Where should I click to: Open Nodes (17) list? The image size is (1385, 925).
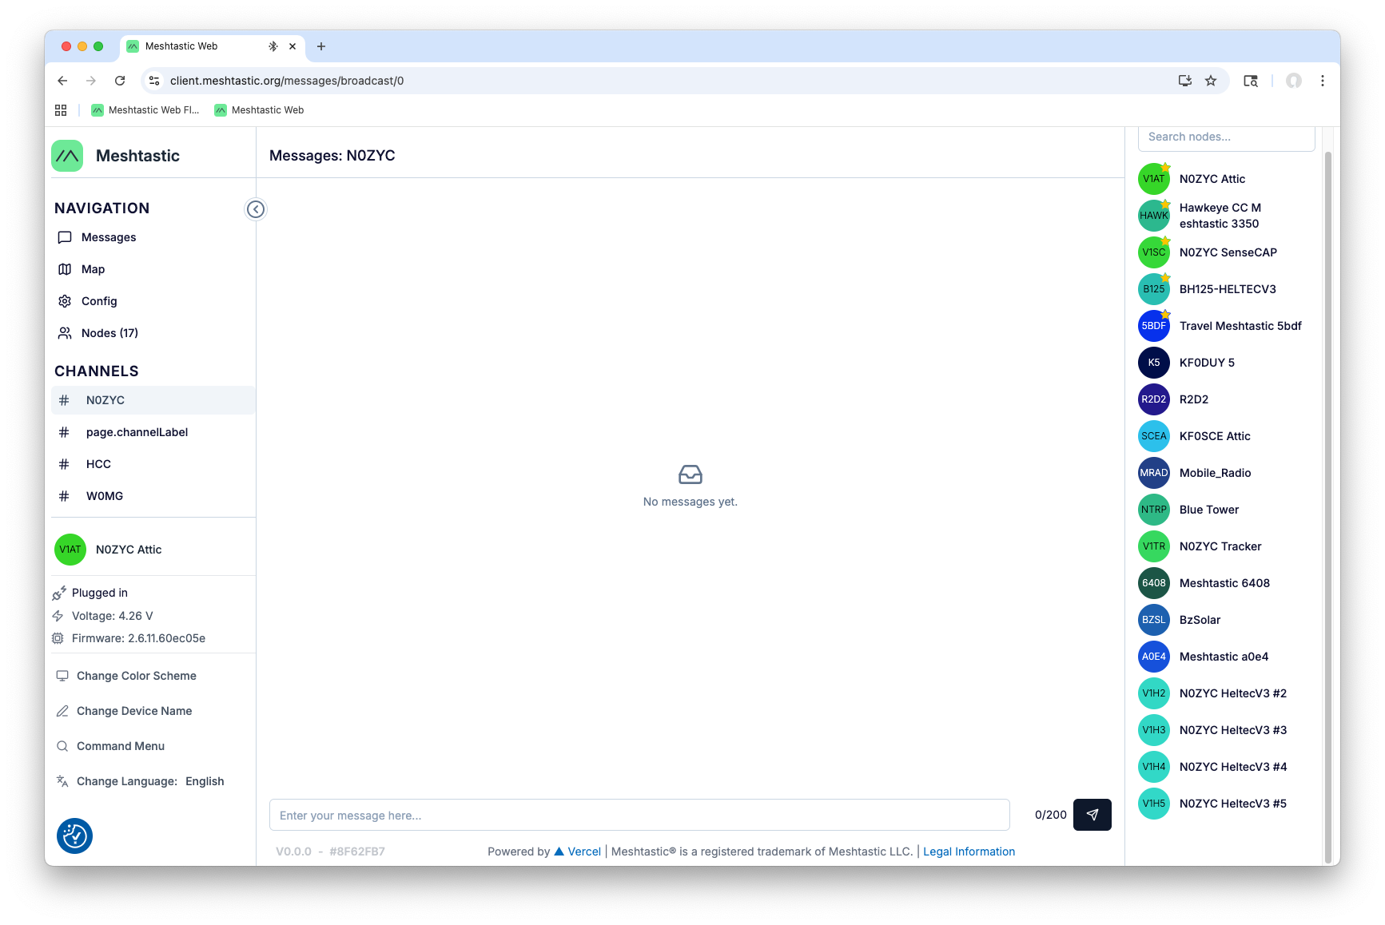click(x=109, y=333)
